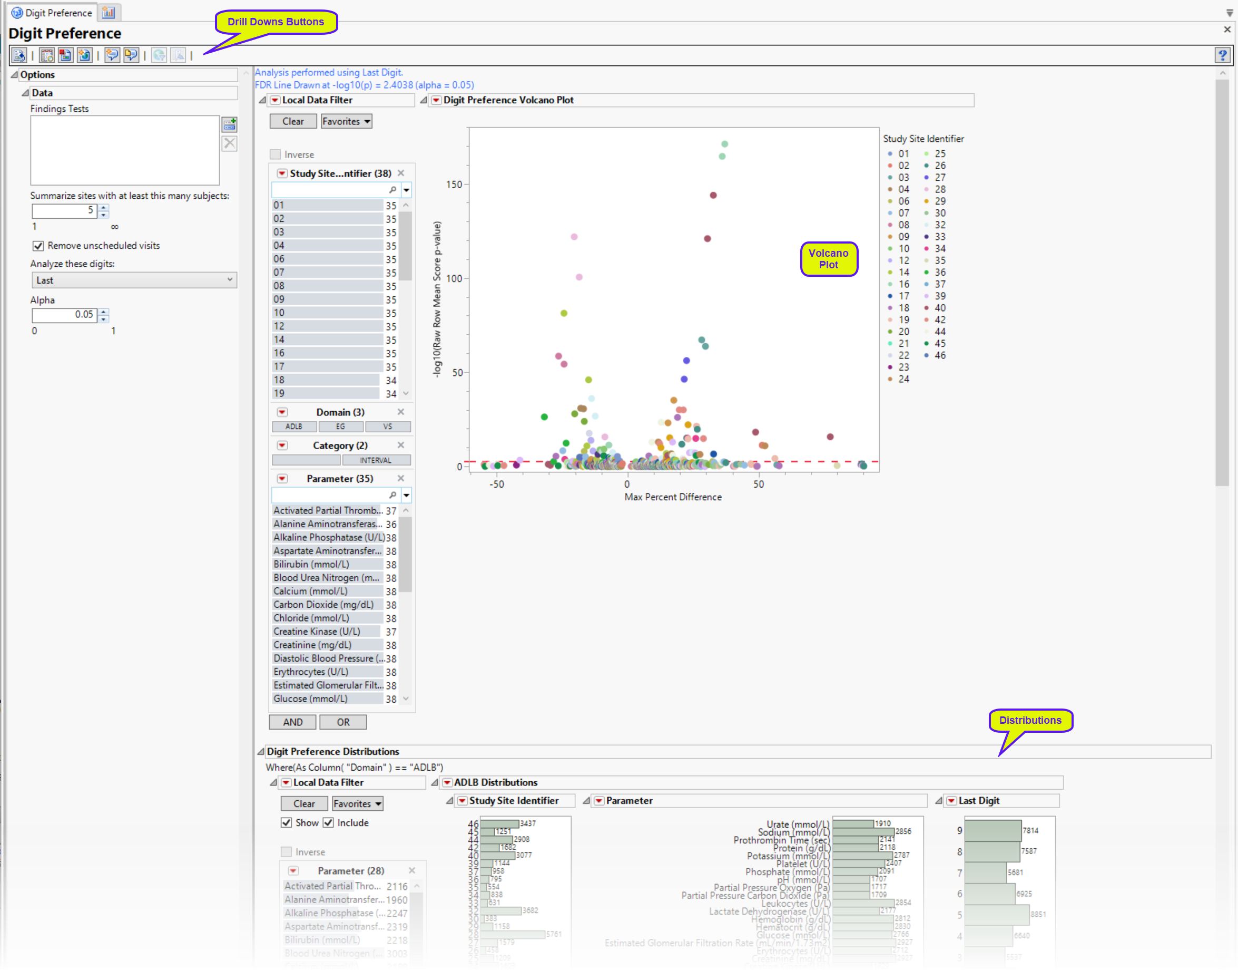This screenshot has width=1238, height=970.
Task: Collapse the Options outline section
Action: 14,75
